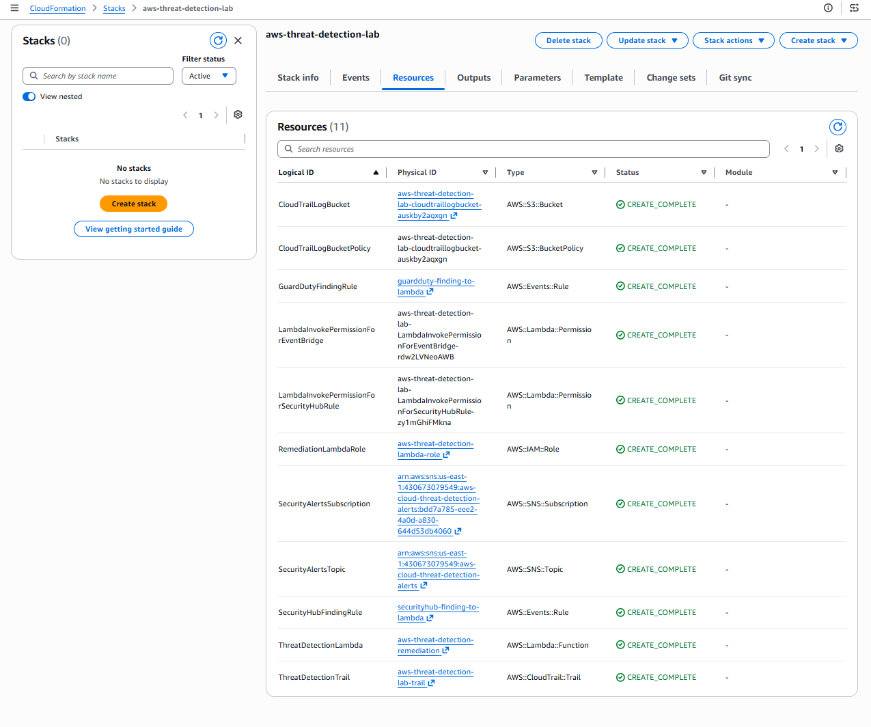Open the Parameters tab

coord(538,78)
